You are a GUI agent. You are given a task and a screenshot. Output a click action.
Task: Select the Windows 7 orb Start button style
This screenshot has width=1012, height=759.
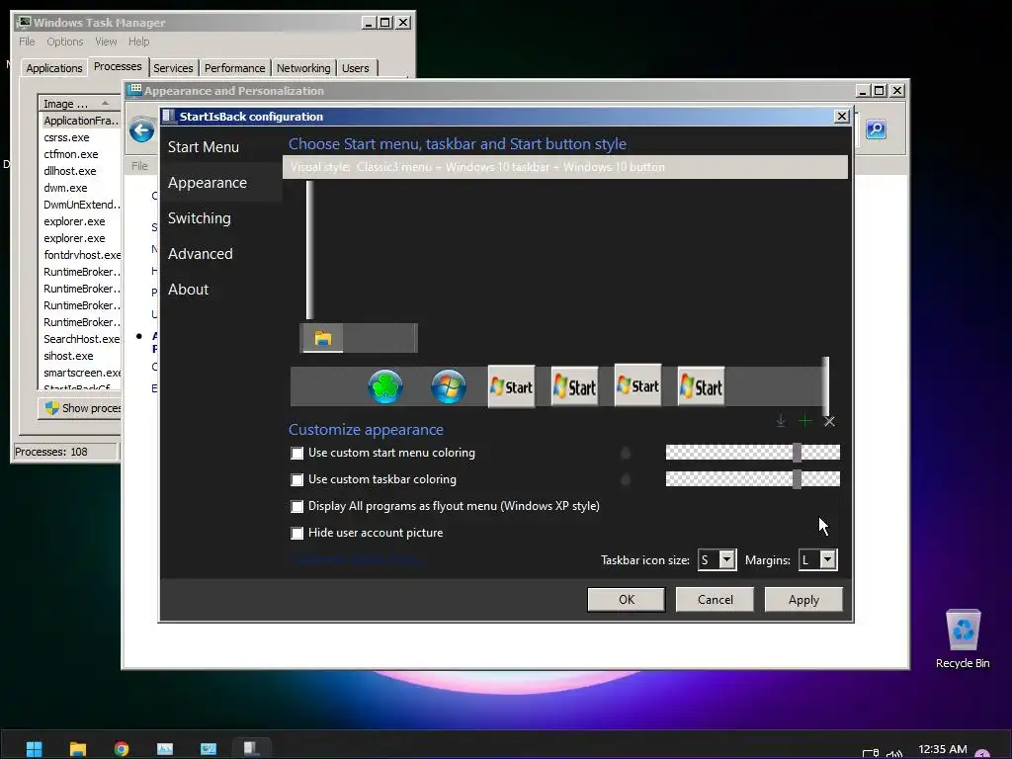(449, 386)
